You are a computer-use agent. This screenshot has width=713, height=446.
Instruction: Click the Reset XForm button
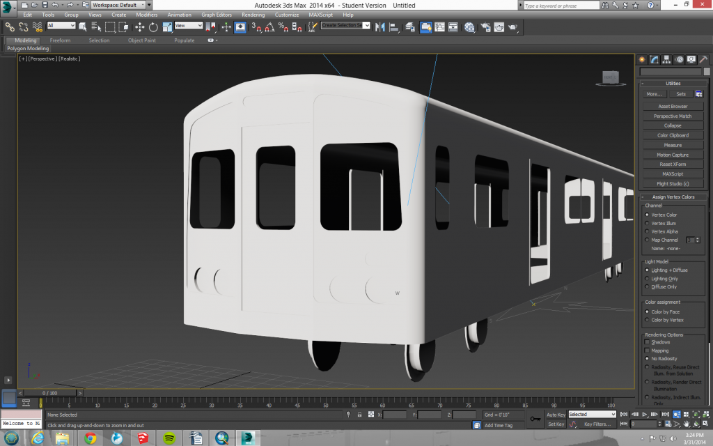tap(673, 164)
